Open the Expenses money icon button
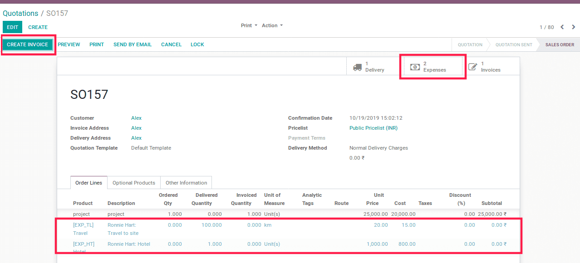580x263 pixels. [x=433, y=67]
